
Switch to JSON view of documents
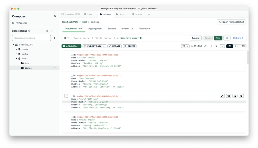coord(236,46)
